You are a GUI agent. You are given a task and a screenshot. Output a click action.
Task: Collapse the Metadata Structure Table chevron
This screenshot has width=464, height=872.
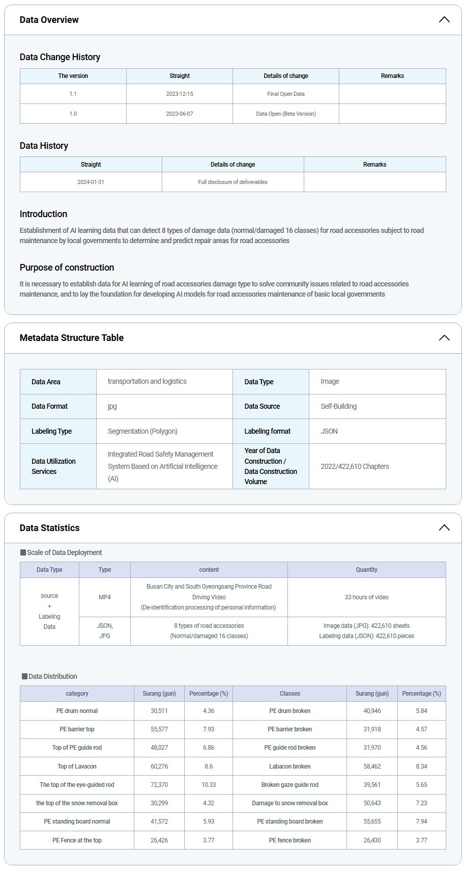click(444, 338)
